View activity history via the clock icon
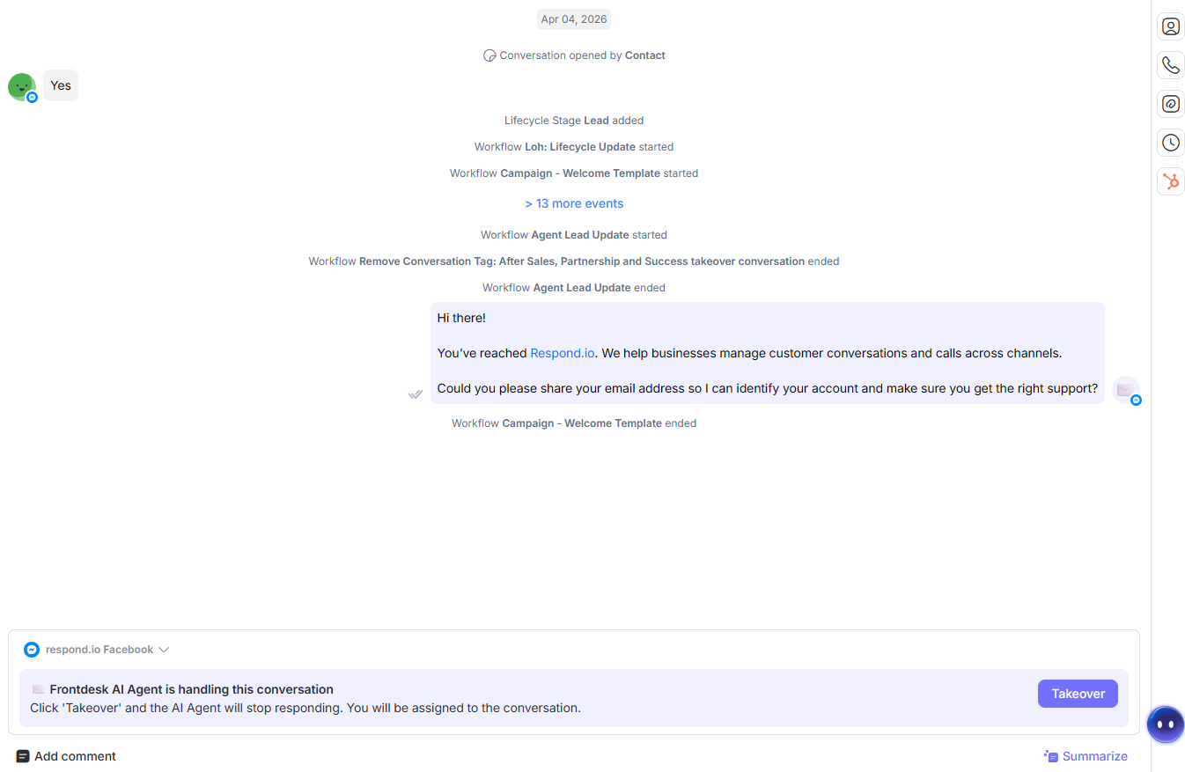The width and height of the screenshot is (1185, 772). coord(1170,142)
